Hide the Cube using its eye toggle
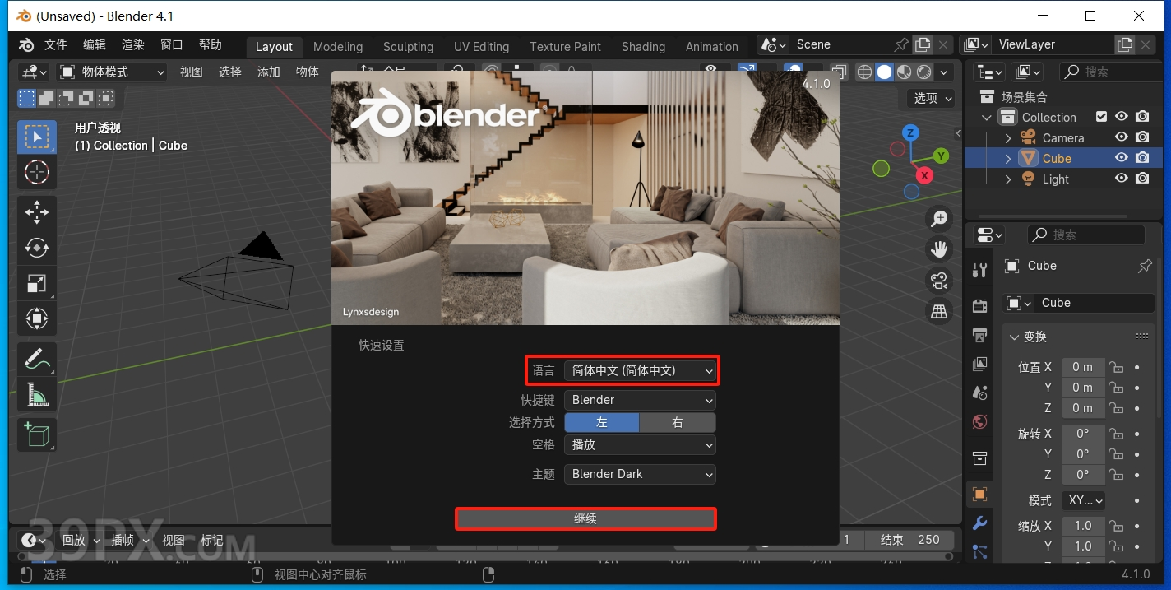This screenshot has width=1171, height=590. [x=1121, y=157]
